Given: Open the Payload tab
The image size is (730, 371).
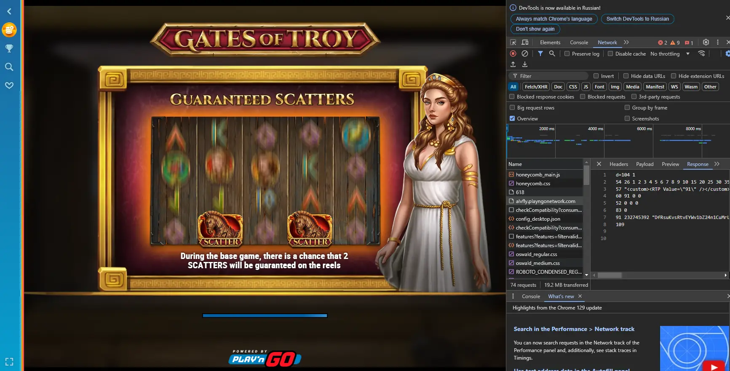Looking at the screenshot, I should coord(645,164).
